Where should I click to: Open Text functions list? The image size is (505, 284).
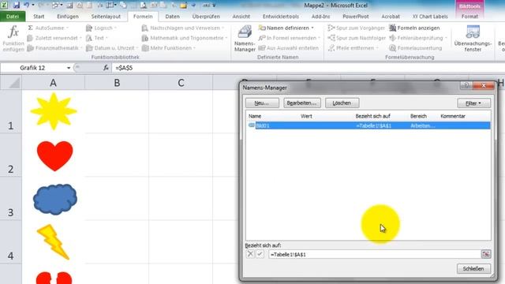point(96,38)
